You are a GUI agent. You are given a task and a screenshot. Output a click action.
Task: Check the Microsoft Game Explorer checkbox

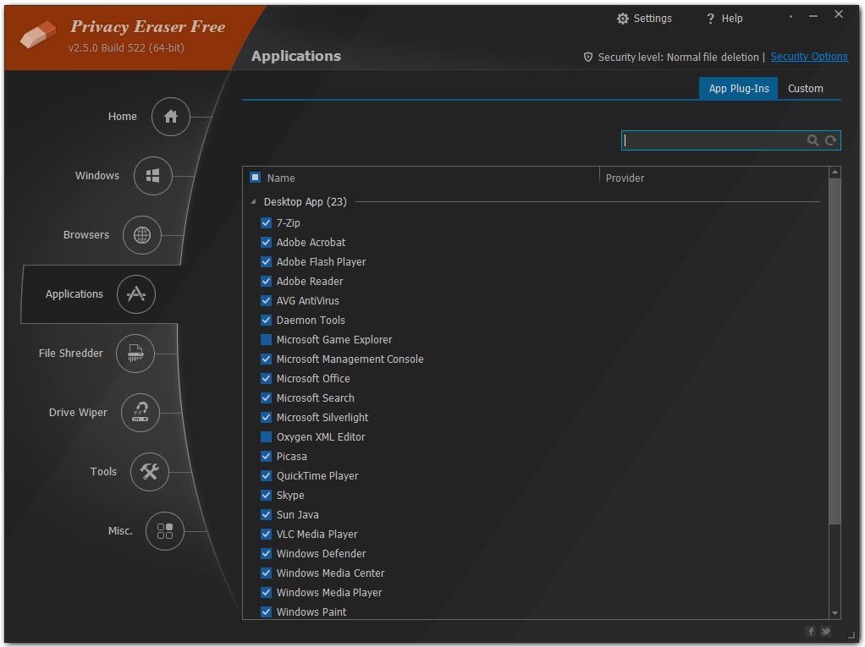pyautogui.click(x=266, y=339)
